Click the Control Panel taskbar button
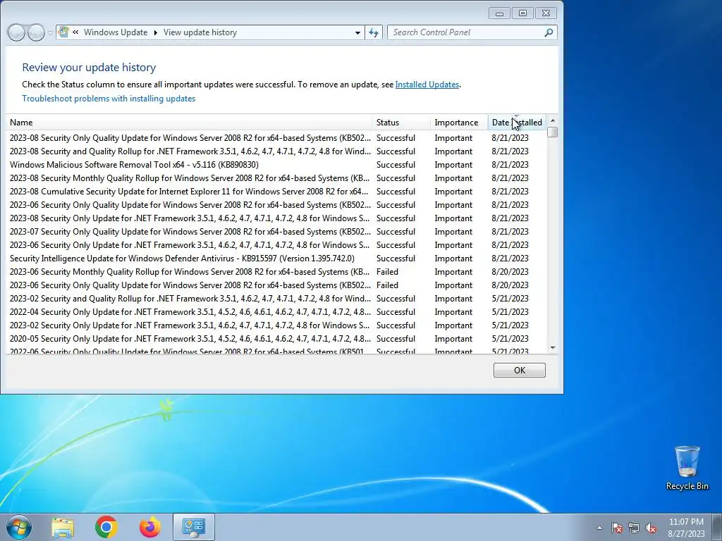The width and height of the screenshot is (722, 541). tap(193, 527)
